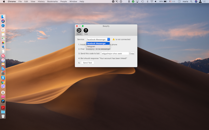Open App Store from the Dock
Viewport: 209px width, 130px height.
click(x=3, y=69)
